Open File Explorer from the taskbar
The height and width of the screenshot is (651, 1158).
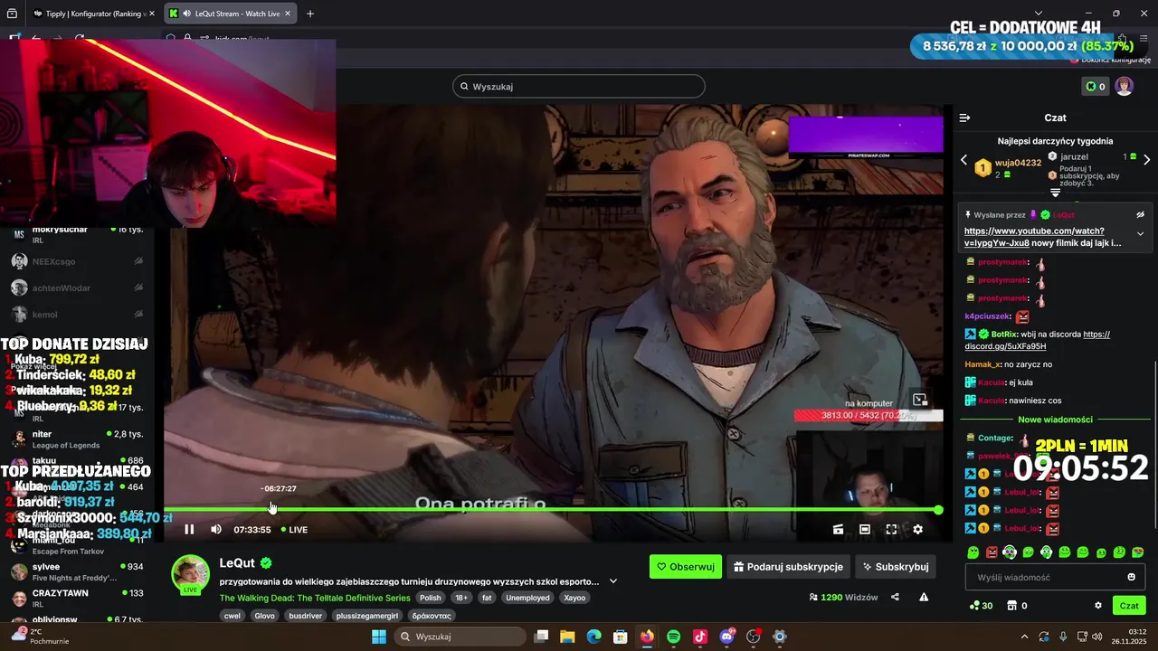point(567,637)
